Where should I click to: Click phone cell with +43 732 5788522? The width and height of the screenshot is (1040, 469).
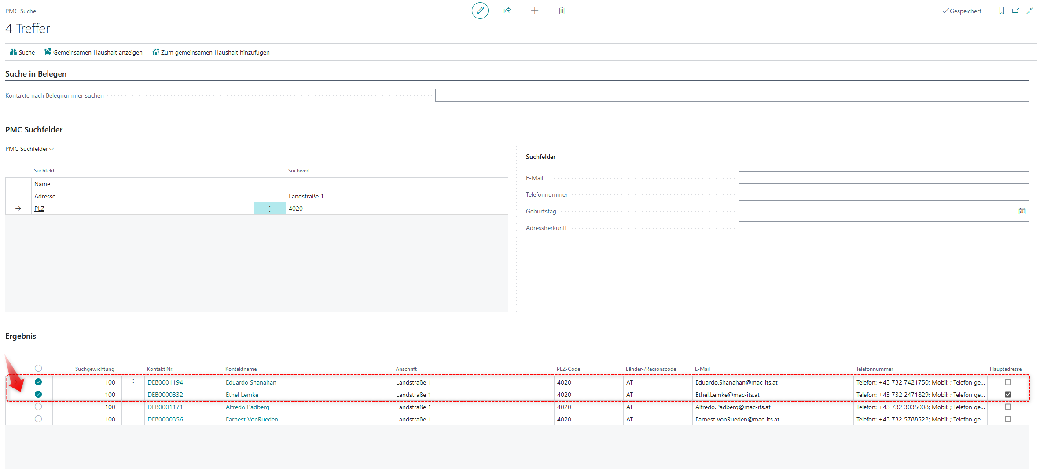click(x=920, y=419)
